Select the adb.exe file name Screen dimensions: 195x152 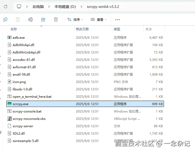pyautogui.click(x=19, y=37)
